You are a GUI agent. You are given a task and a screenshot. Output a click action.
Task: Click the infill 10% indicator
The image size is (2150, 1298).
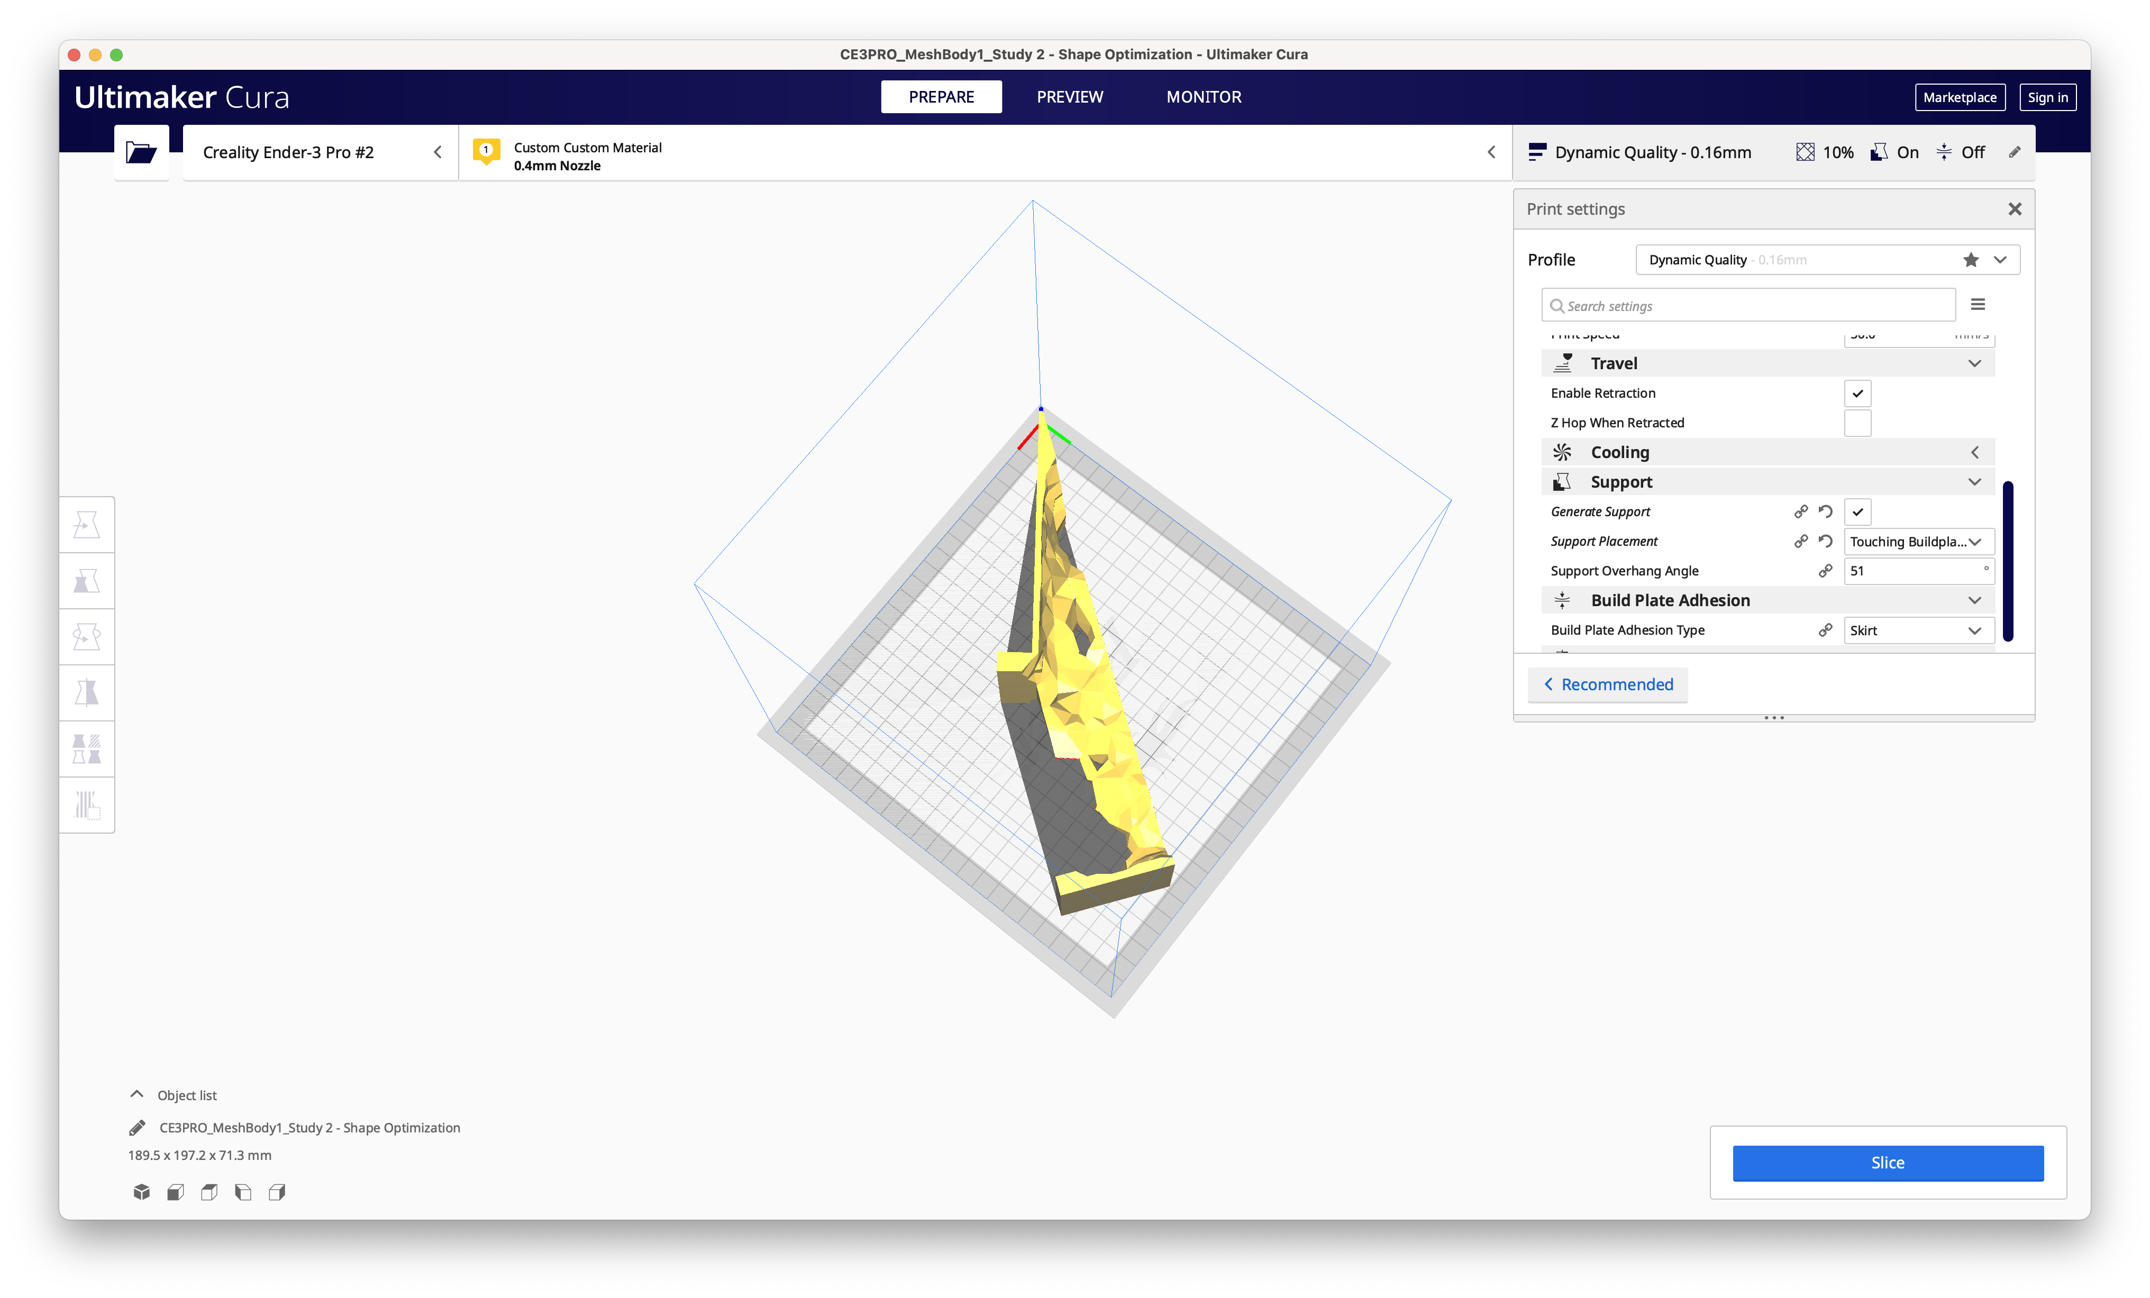1825,153
